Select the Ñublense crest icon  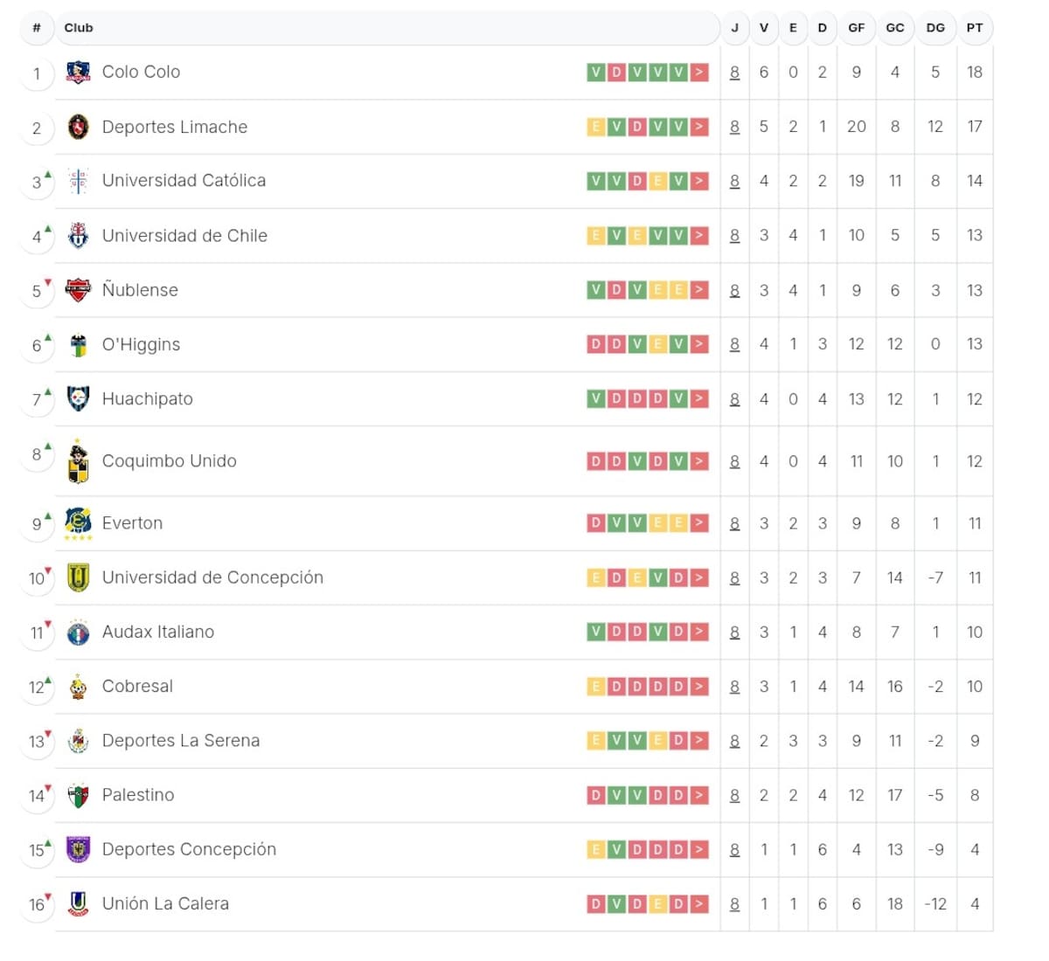click(79, 289)
